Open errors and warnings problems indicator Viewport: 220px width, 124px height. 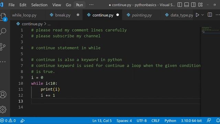point(8,121)
